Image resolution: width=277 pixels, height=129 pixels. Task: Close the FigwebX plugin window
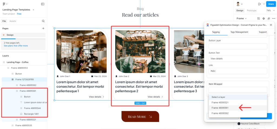271,25
